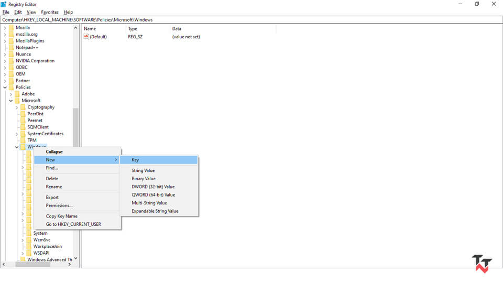Click the Nuance folder icon
503x283 pixels.
11,54
